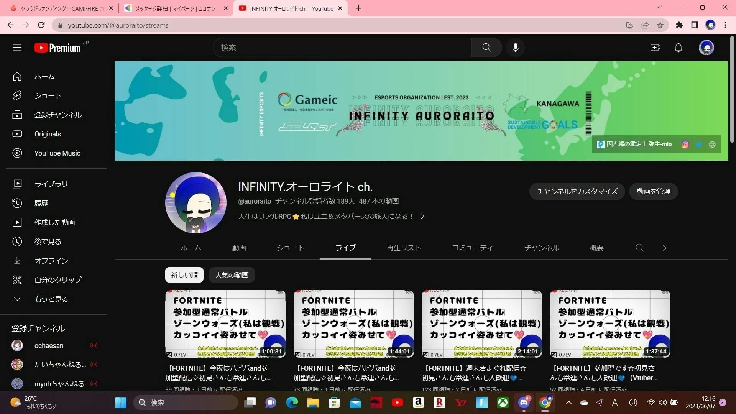Select ショート in the sidebar

48,95
